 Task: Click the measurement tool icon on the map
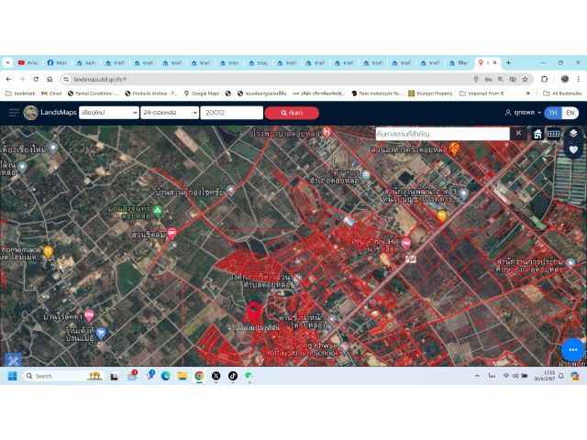[13, 360]
